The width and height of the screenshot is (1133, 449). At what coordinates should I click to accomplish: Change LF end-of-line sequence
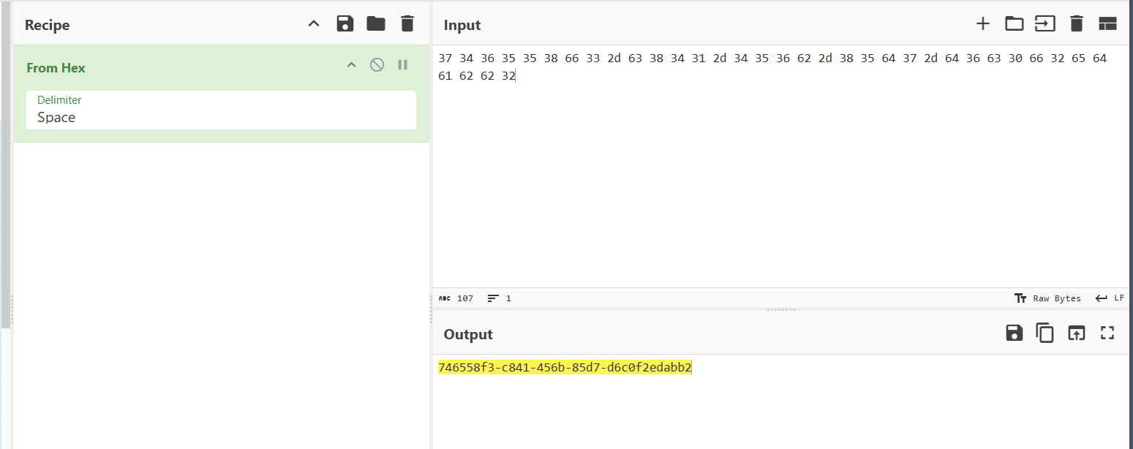click(1110, 298)
